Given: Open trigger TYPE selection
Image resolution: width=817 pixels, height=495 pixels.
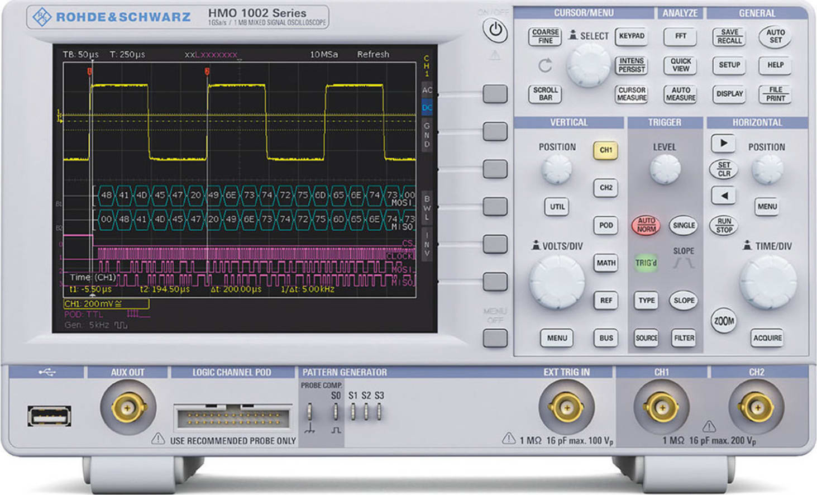Looking at the screenshot, I should (647, 300).
